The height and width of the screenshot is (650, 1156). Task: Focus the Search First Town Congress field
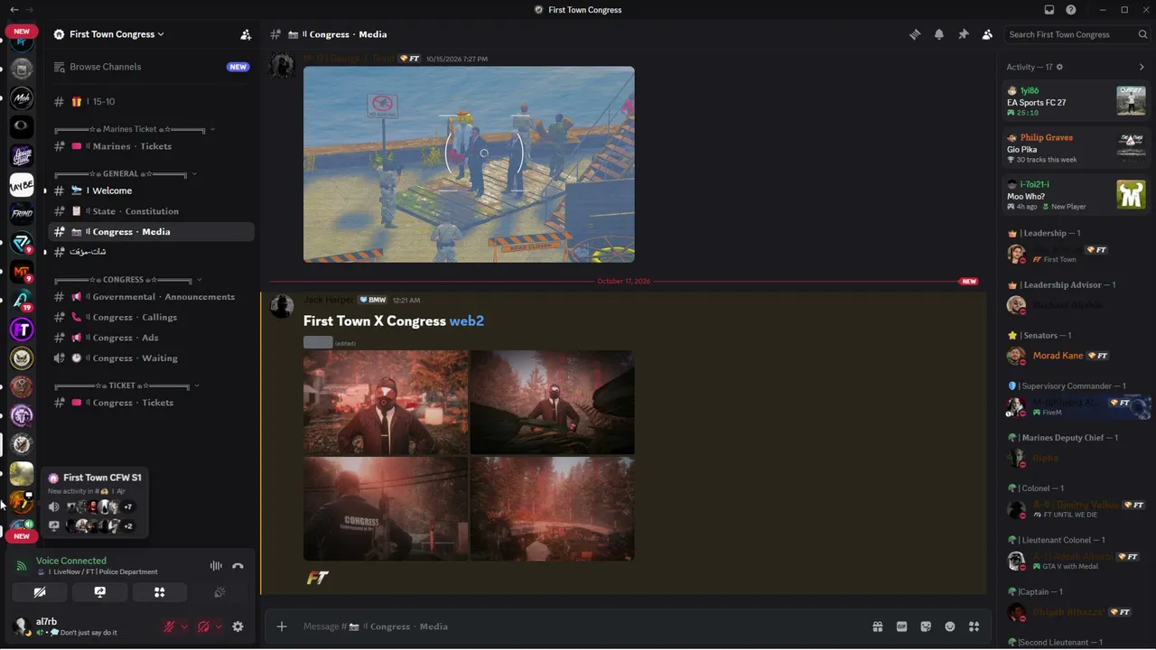coord(1077,34)
